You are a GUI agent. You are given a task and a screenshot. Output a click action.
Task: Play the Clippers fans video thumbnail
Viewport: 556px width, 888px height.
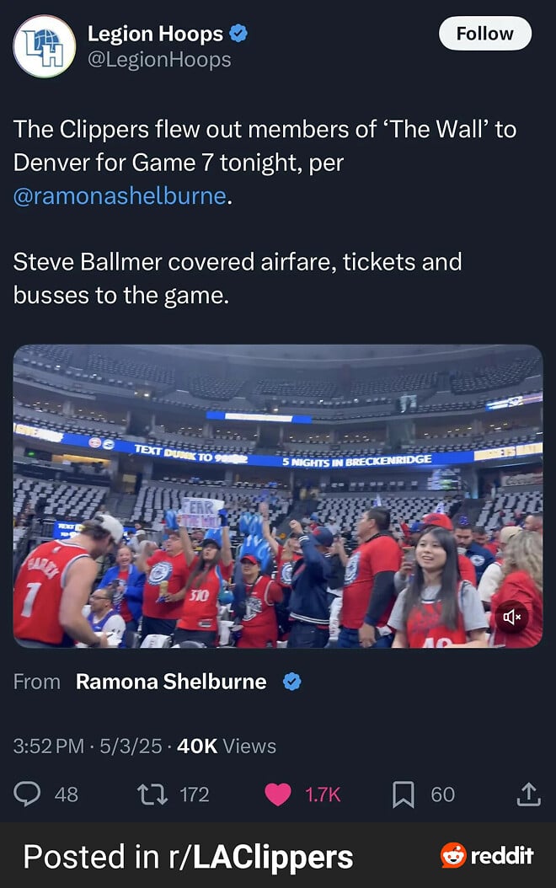278,496
